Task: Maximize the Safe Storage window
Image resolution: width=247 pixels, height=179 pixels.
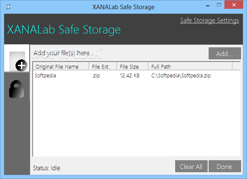Action: tap(219, 5)
